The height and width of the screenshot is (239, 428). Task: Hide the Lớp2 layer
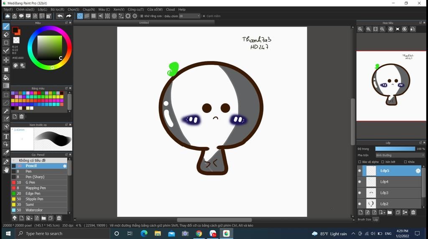pyautogui.click(x=359, y=204)
